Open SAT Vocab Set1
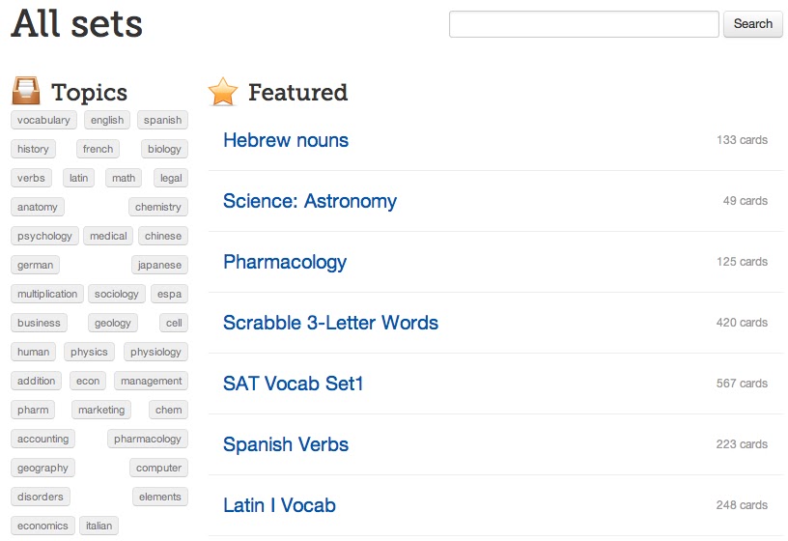 [x=294, y=384]
